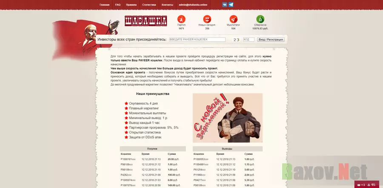Viewport: 383px width, 188px height.
Task: Click the Выводы table header
Action: [x=227, y=149]
